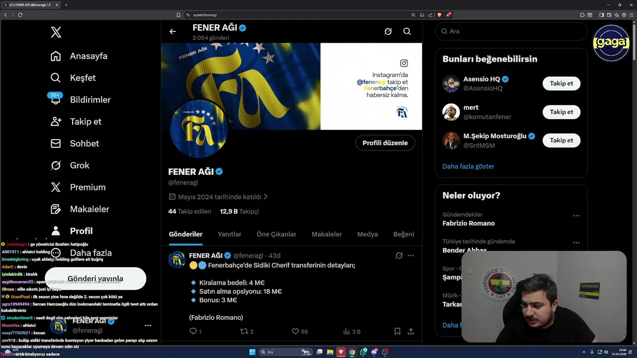Click Brave shield icon
The height and width of the screenshot is (358, 637).
click(x=439, y=15)
